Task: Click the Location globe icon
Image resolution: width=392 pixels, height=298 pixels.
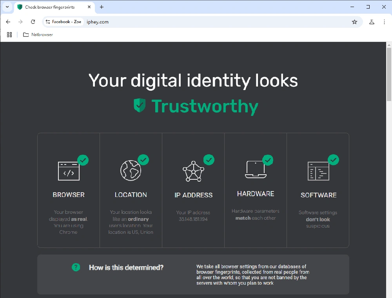Action: pyautogui.click(x=131, y=170)
